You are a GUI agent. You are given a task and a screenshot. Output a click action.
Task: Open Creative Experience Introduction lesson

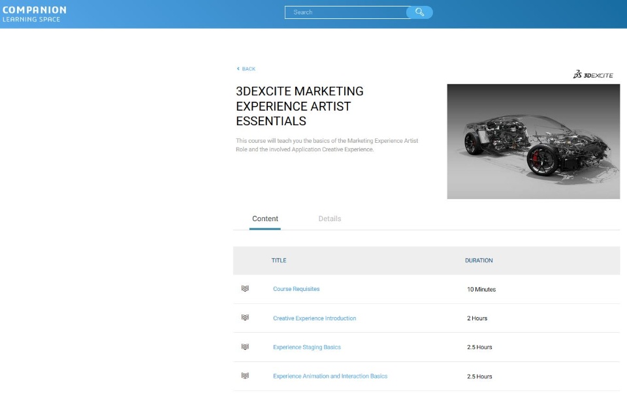click(314, 318)
